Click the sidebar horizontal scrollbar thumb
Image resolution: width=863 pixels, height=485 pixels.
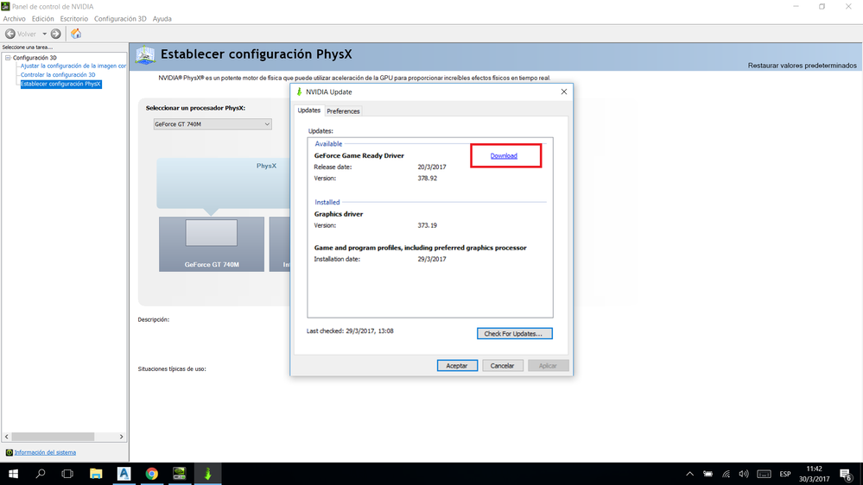pyautogui.click(x=53, y=437)
